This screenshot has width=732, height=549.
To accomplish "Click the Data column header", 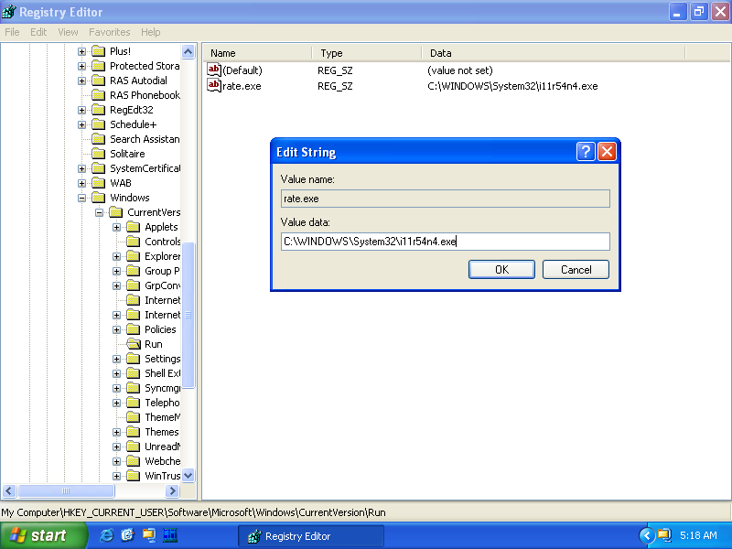I will coord(554,53).
